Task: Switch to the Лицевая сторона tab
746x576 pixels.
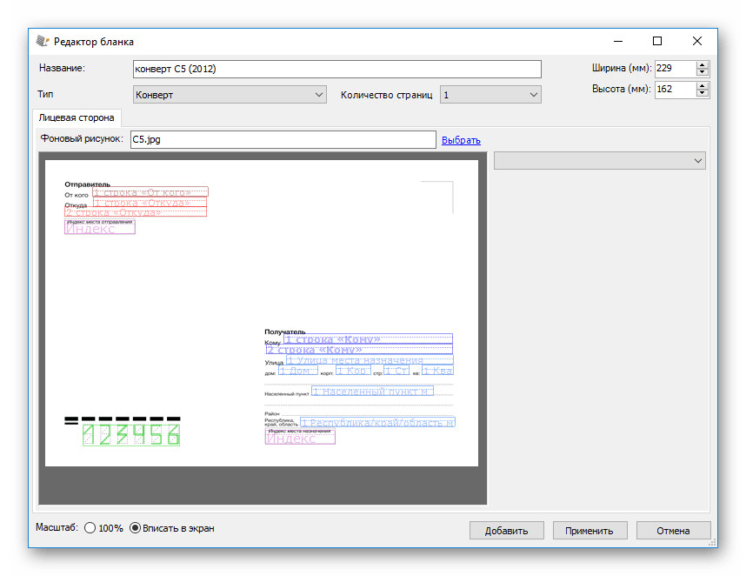Action: pos(77,117)
